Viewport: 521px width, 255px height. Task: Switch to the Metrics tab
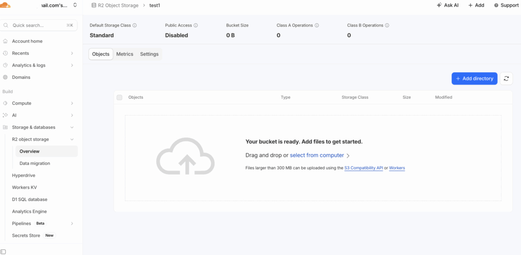point(125,54)
